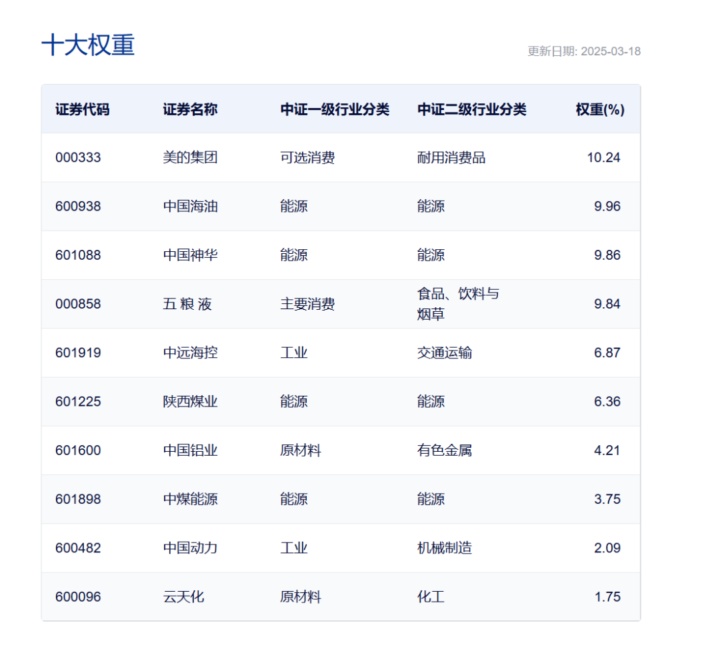Click 原材料 in the 中国铝业 row

tap(301, 450)
